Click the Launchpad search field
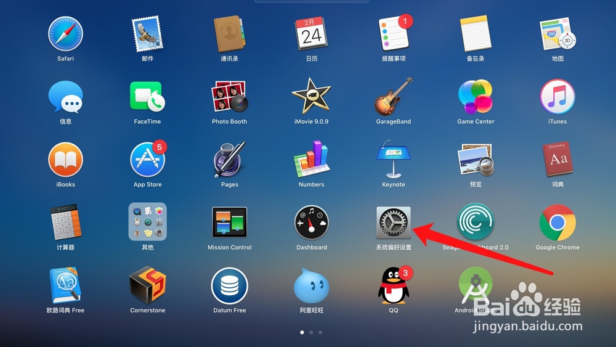616x347 pixels. click(312, 1)
